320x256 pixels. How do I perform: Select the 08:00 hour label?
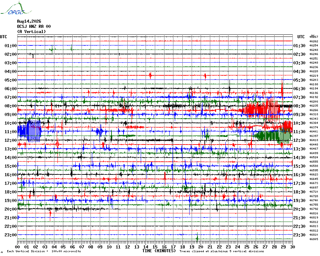tap(11, 106)
